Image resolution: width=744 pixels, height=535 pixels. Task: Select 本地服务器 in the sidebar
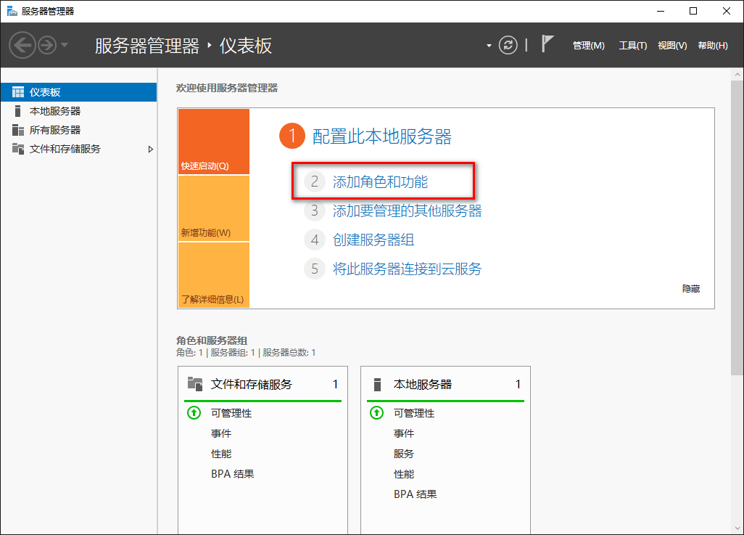tap(79, 111)
